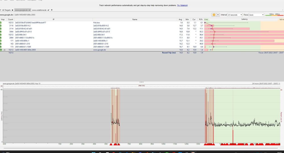Select IP 2a02:8100:4:2::6:1a01 in hop 3

pos(24,29)
